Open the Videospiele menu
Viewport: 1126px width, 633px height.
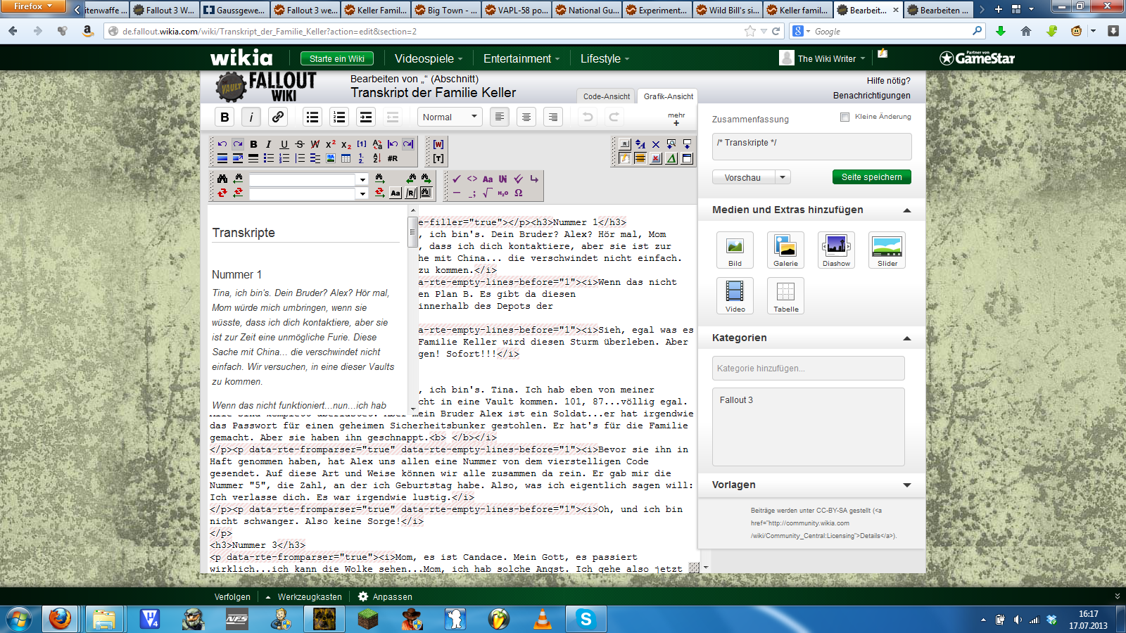[429, 59]
